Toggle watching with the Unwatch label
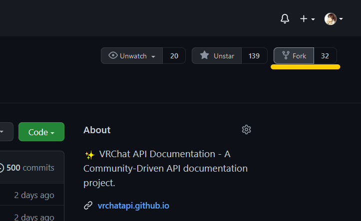 (x=133, y=56)
